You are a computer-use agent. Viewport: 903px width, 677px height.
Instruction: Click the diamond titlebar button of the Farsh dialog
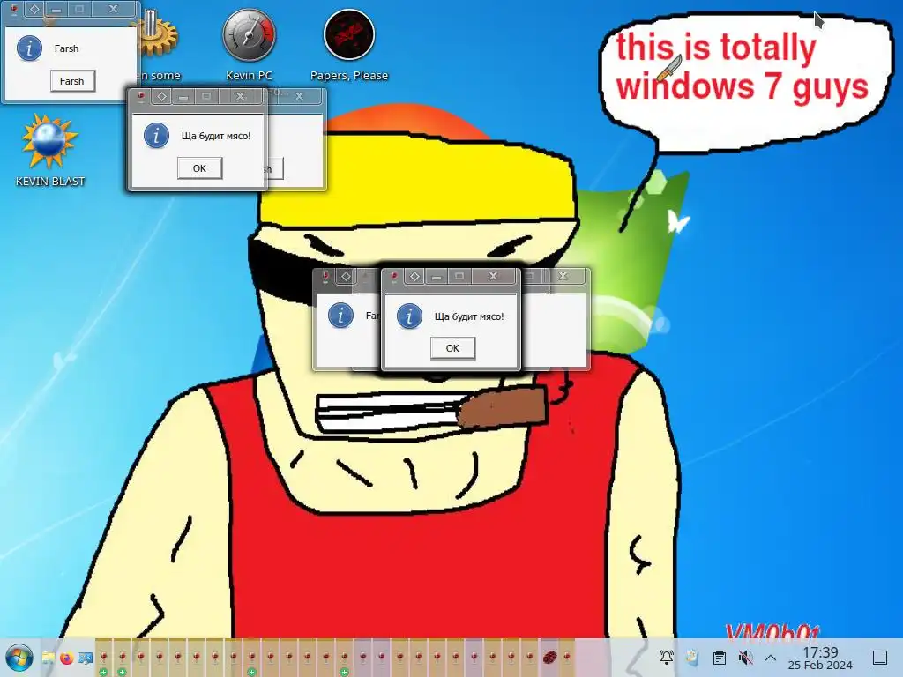point(34,9)
